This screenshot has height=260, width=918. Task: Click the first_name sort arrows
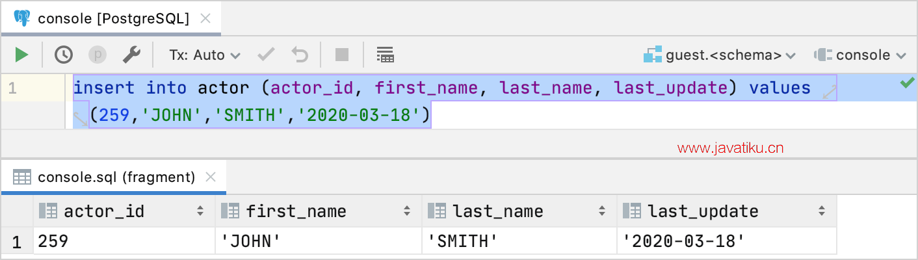click(x=407, y=211)
